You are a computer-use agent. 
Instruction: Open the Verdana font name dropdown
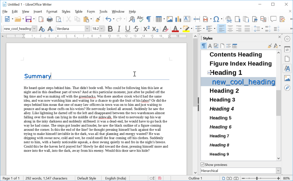click(x=87, y=29)
